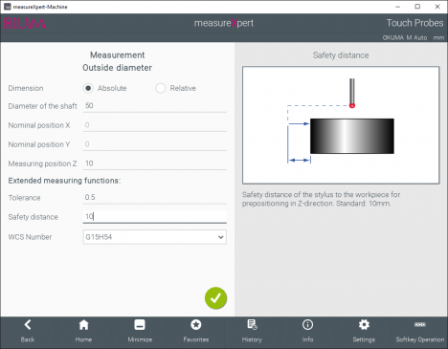Image resolution: width=448 pixels, height=349 pixels.
Task: Click the Diameter of the shaft field
Action: (155, 106)
